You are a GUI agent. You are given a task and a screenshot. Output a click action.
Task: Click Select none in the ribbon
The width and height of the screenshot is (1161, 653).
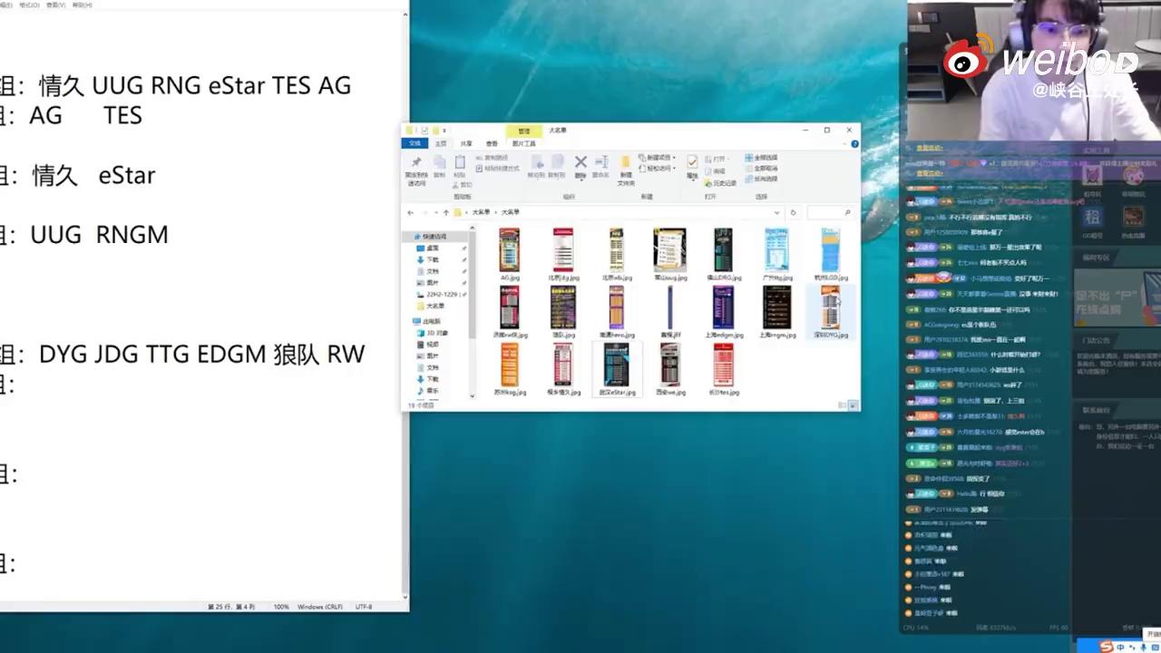(x=761, y=169)
